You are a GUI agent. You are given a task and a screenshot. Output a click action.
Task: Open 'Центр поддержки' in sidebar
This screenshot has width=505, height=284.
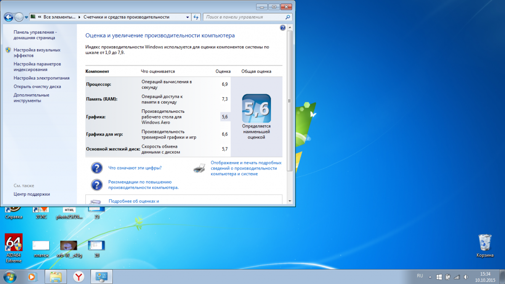(32, 194)
